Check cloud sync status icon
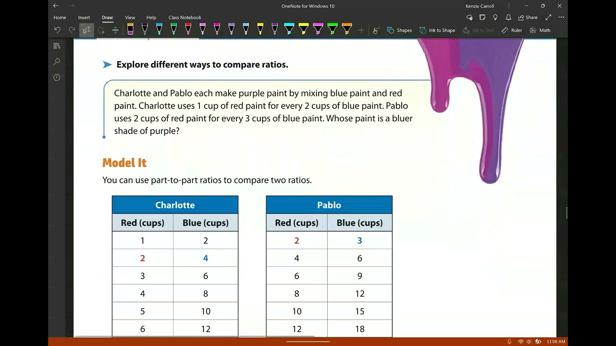 point(470,18)
